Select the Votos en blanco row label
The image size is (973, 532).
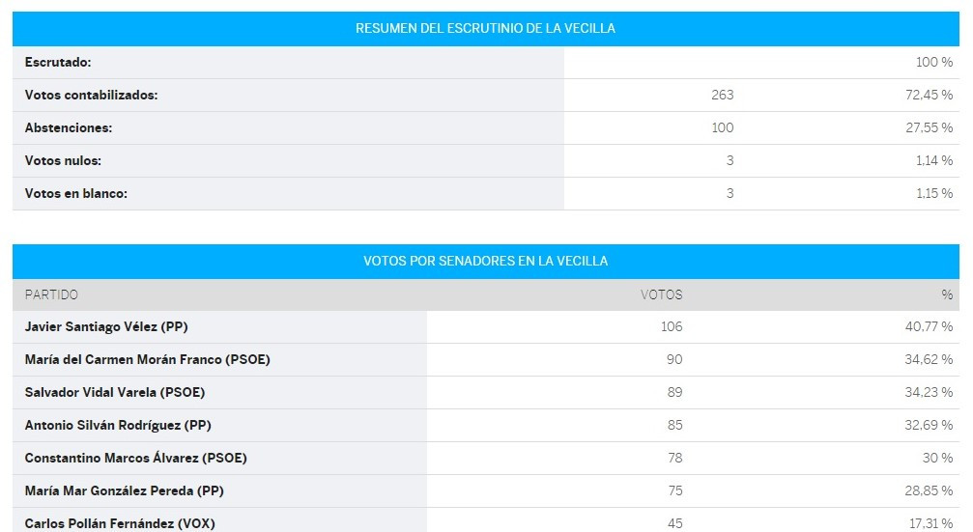point(75,193)
